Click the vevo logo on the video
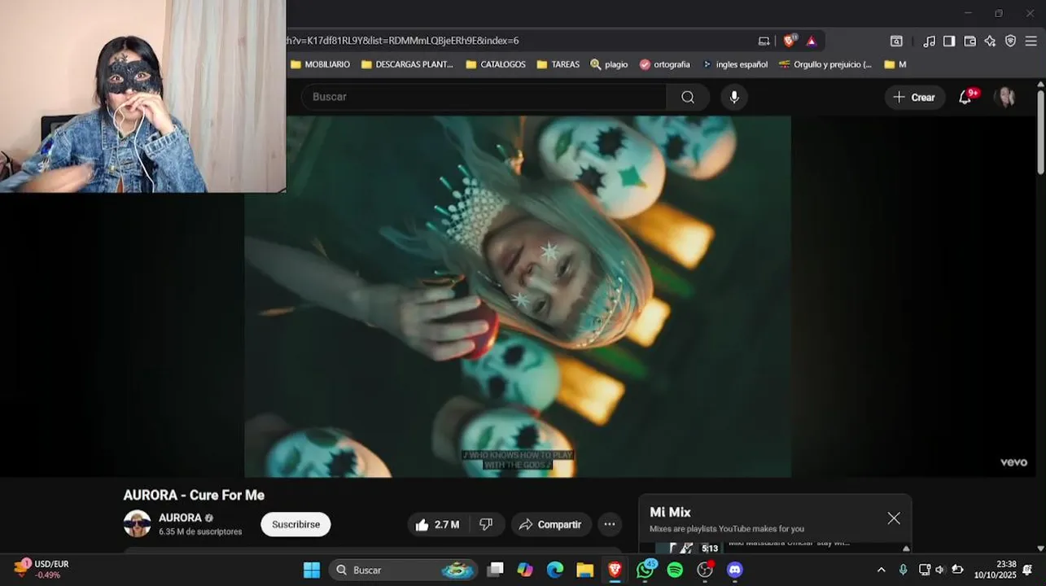The image size is (1046, 586). point(1013,462)
